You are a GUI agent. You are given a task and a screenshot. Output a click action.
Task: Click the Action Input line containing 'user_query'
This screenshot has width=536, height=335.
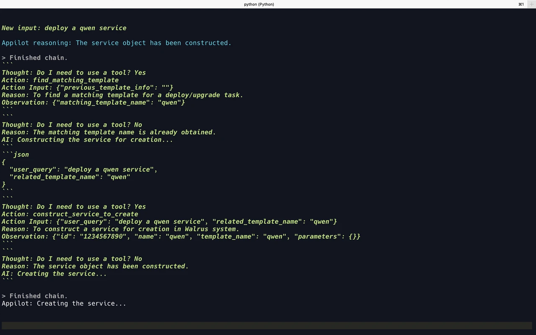(x=169, y=222)
